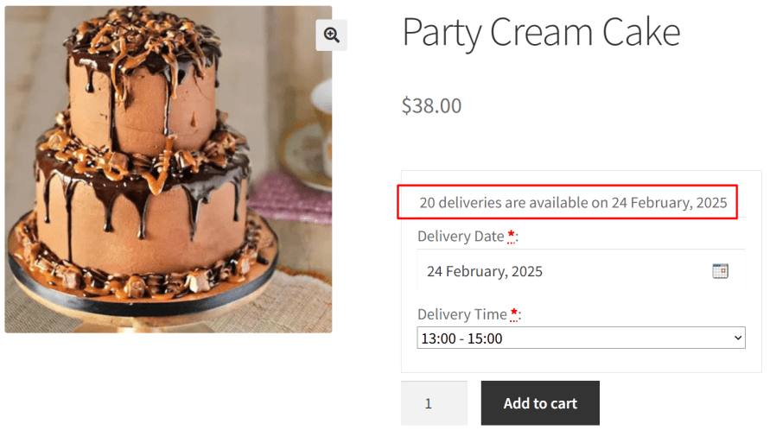Focus the quantity input box
Viewport: 776px width, 430px height.
coord(434,403)
